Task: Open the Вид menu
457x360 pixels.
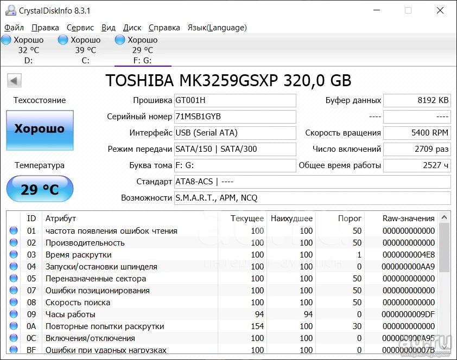Action: [x=109, y=28]
